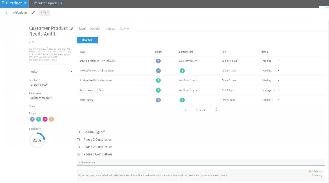The width and height of the screenshot is (329, 183).
Task: Click the pencil icon beside Initiatives breadcrumb
Action: (33, 13)
